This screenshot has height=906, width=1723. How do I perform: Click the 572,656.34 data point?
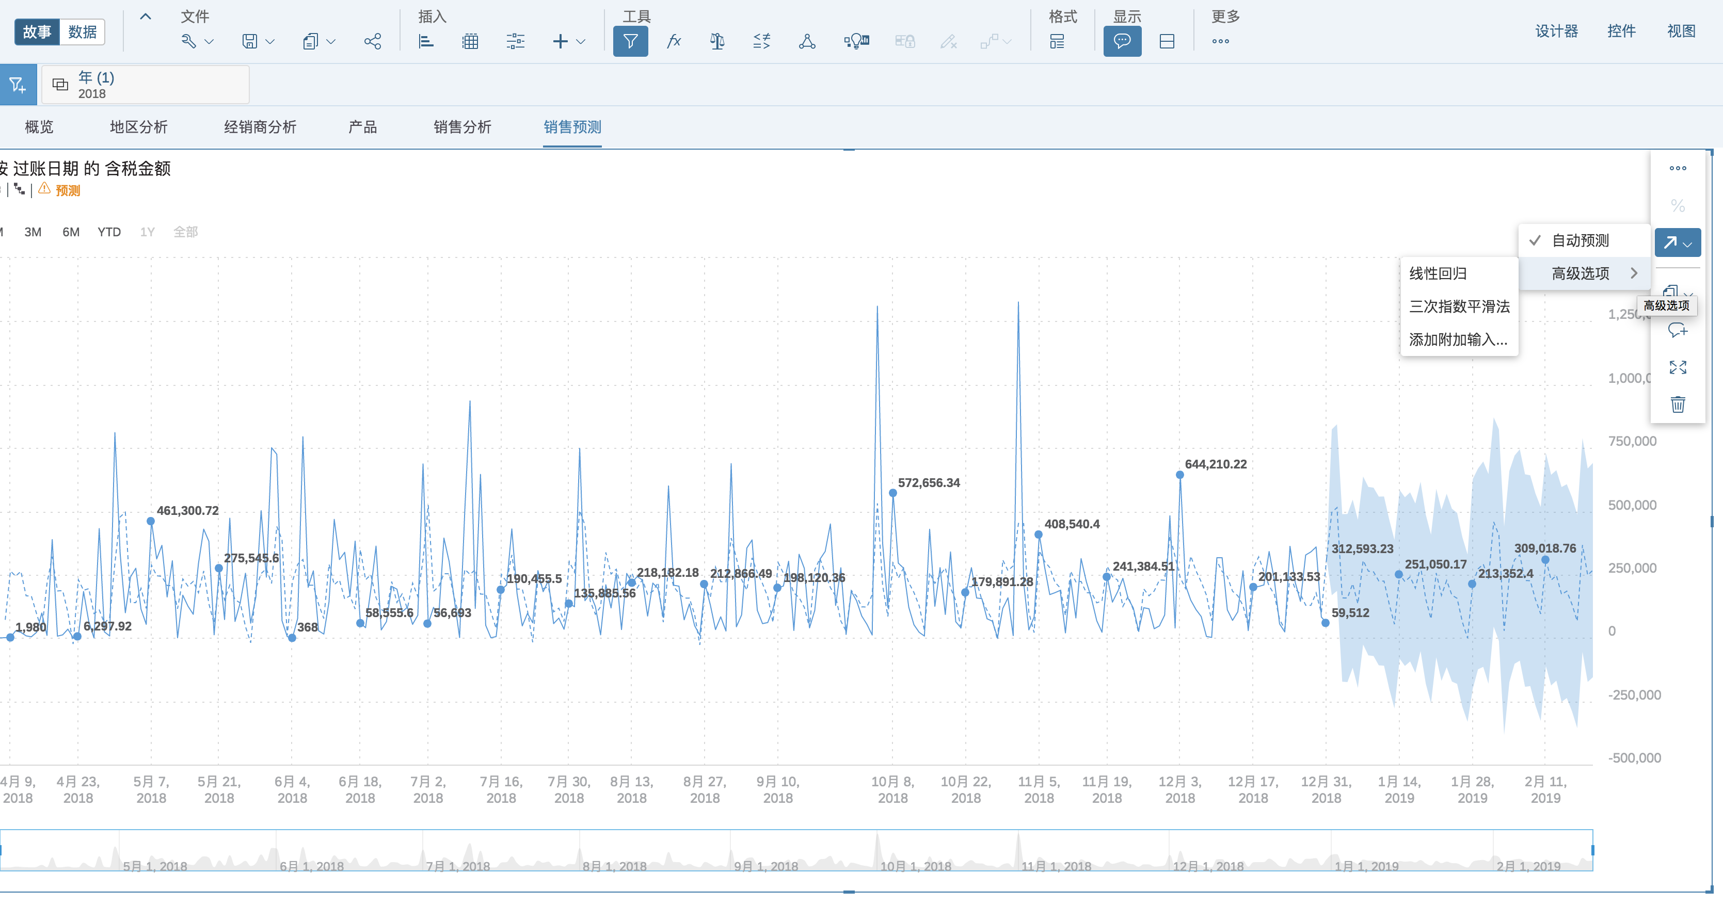pyautogui.click(x=893, y=493)
